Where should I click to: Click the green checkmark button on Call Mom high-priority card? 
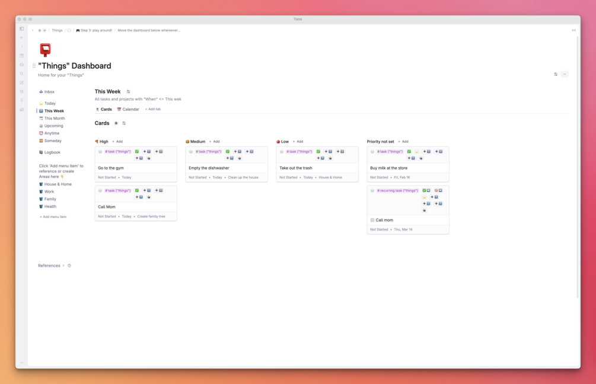pyautogui.click(x=137, y=191)
